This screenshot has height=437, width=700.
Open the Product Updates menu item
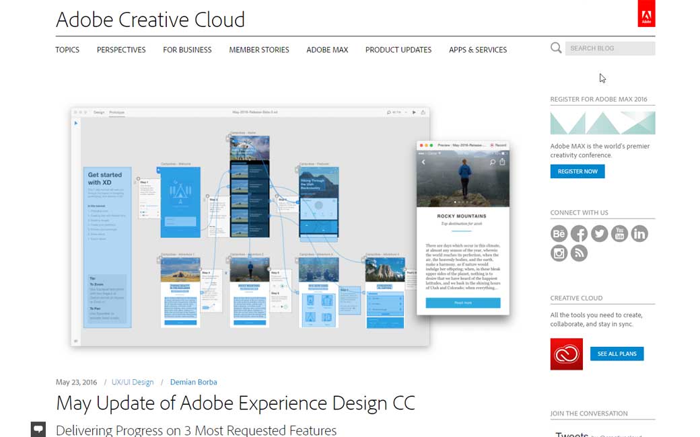pyautogui.click(x=398, y=50)
